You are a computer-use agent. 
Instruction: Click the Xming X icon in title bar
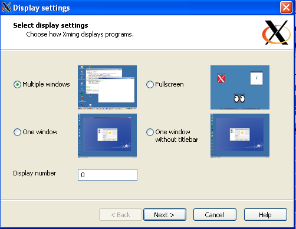[6, 8]
